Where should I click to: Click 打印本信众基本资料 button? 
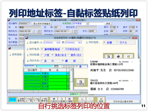pyautogui.click(x=123, y=102)
